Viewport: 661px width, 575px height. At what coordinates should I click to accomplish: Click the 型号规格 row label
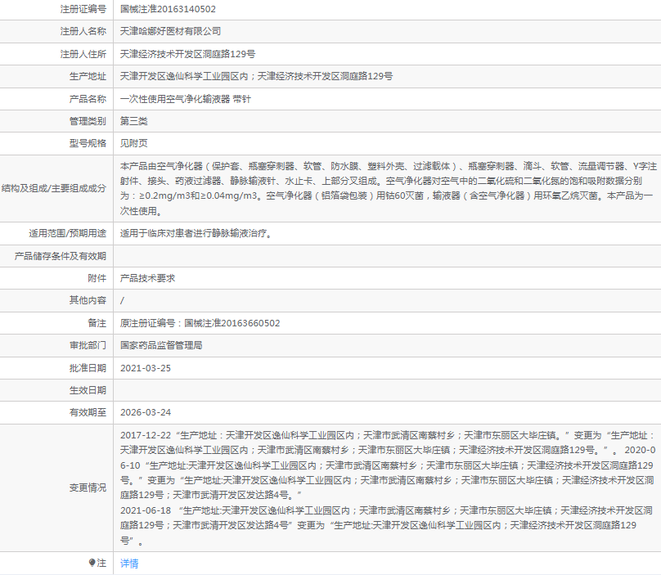pos(88,143)
